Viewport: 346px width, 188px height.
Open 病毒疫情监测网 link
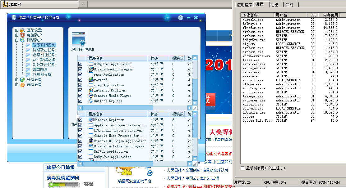63,178
